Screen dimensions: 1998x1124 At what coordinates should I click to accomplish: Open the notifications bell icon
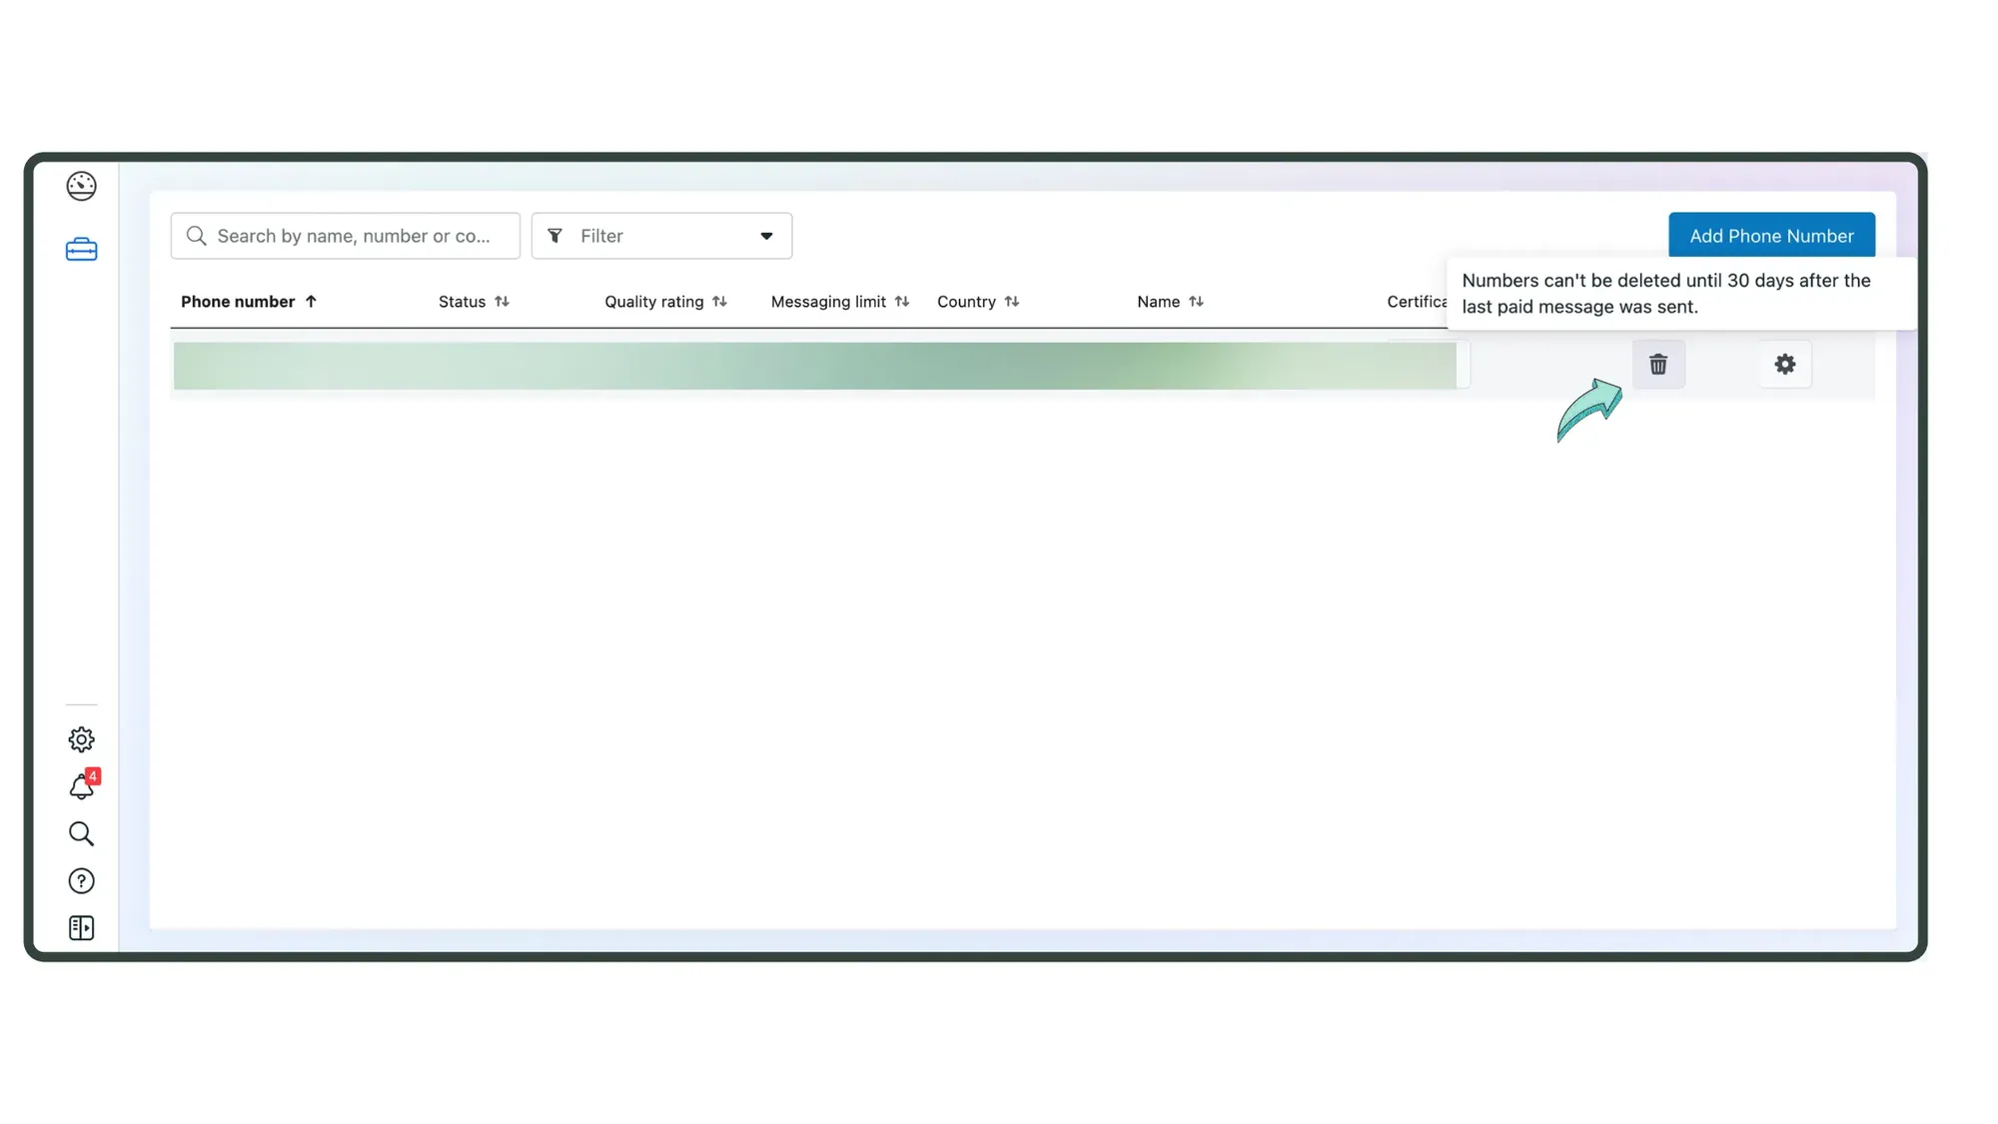coord(81,786)
